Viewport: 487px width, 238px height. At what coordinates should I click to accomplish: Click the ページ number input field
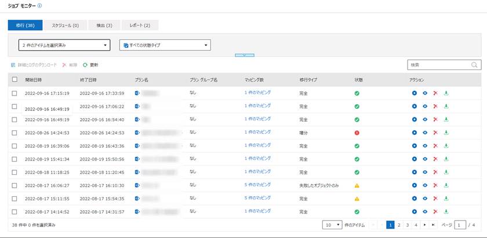point(460,225)
